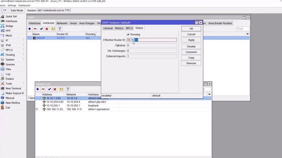The width and height of the screenshot is (282, 158).
Task: Expand Tools submenu
Action: point(23,83)
